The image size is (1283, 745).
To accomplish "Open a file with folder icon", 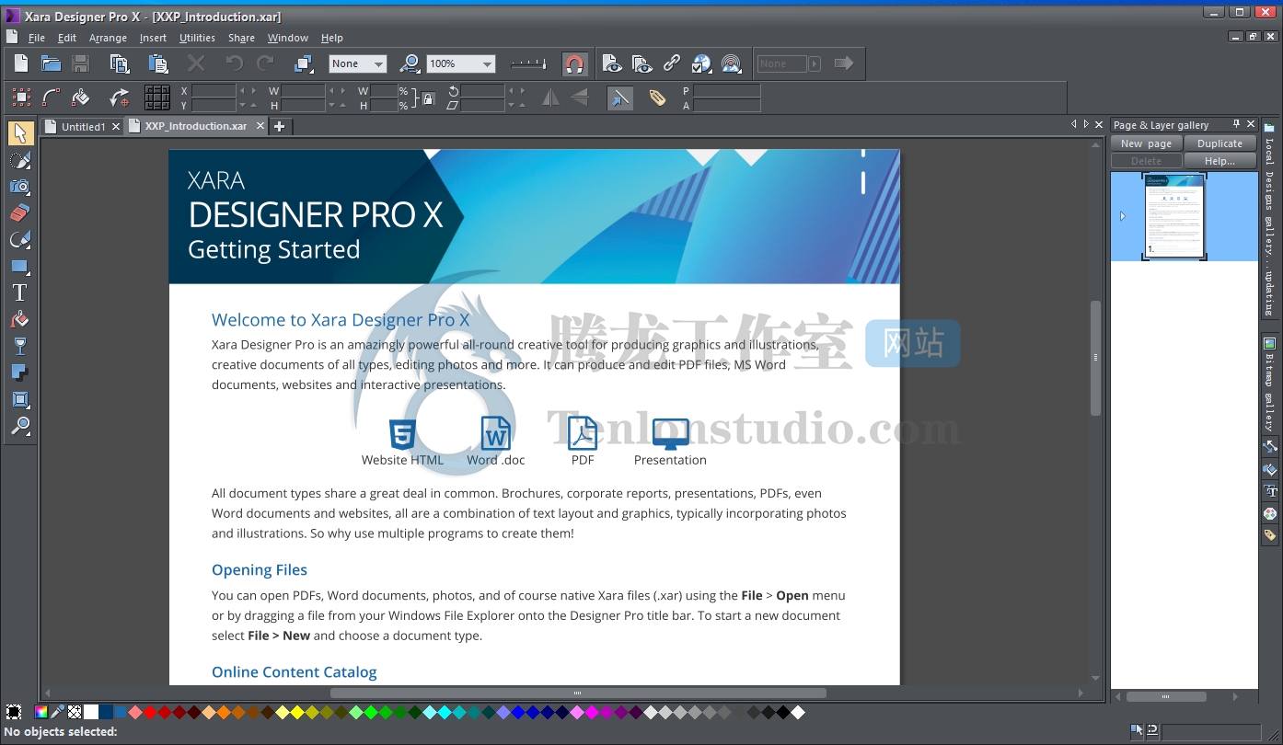I will click(51, 63).
